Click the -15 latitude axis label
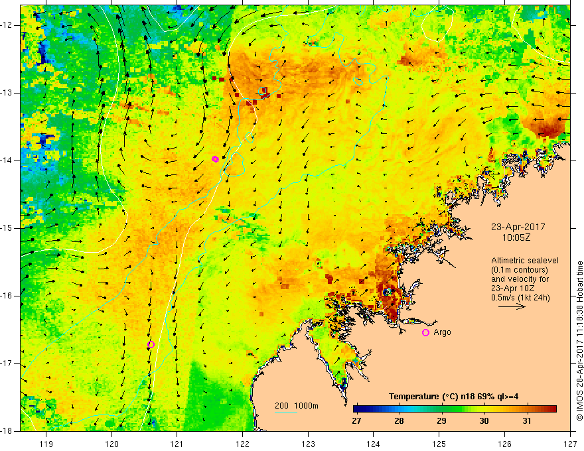 7,228
